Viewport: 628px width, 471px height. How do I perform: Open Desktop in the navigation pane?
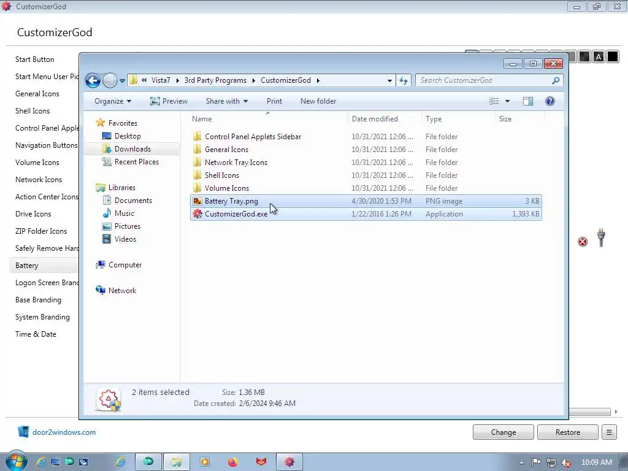coord(128,136)
